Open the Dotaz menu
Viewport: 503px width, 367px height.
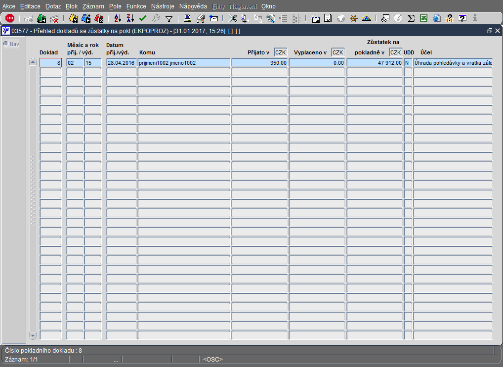[x=53, y=6]
